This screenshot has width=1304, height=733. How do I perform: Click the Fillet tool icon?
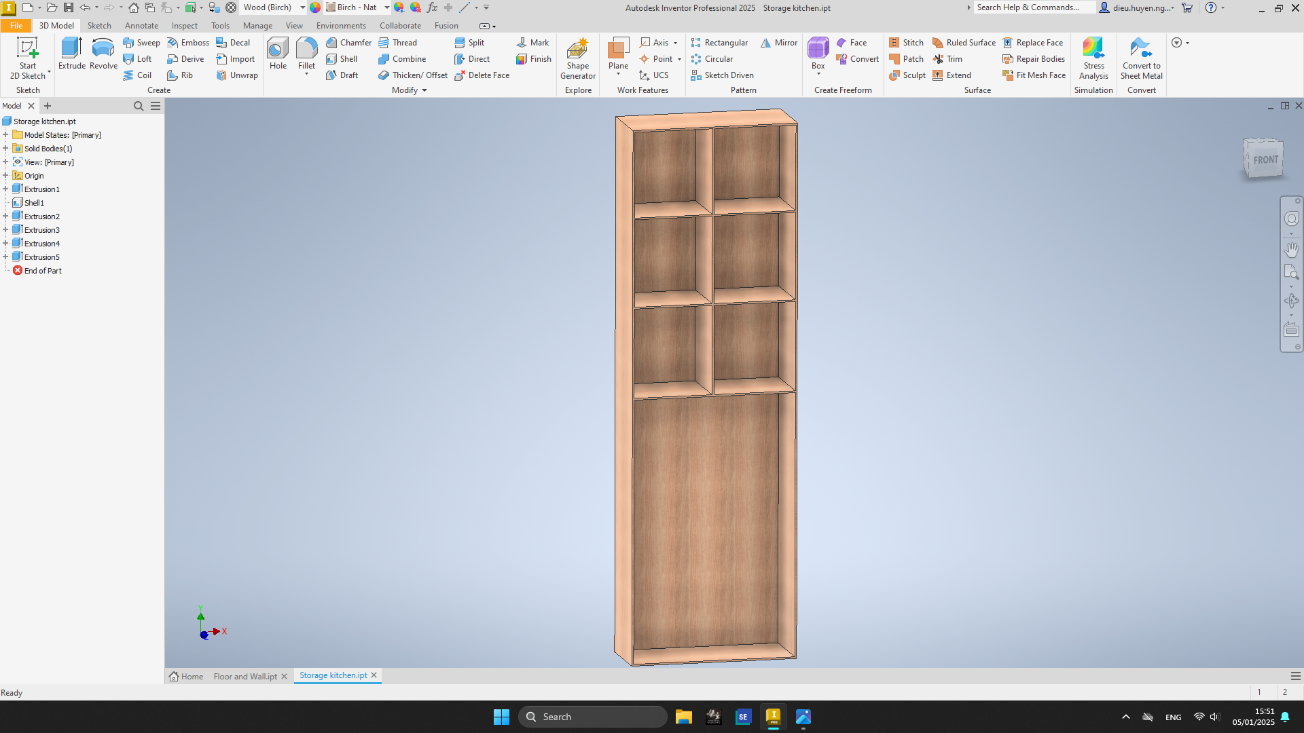pos(306,49)
